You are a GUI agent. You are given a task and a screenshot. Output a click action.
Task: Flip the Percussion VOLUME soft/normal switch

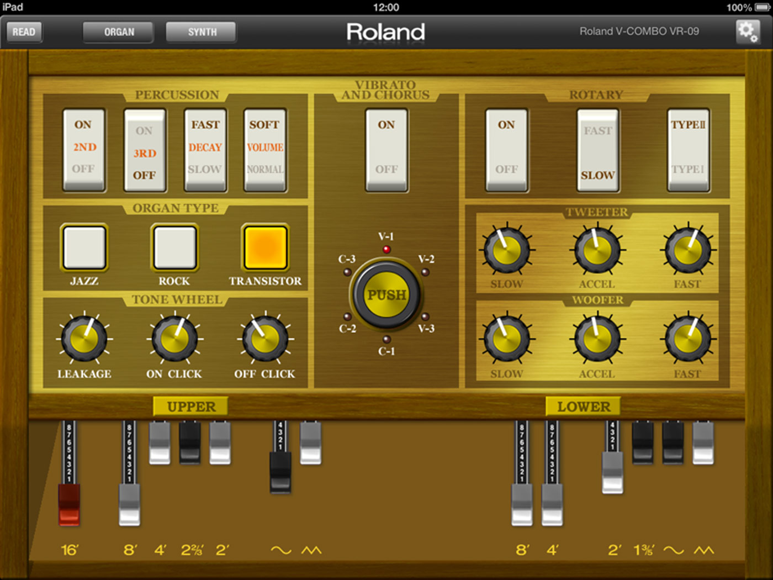(266, 150)
